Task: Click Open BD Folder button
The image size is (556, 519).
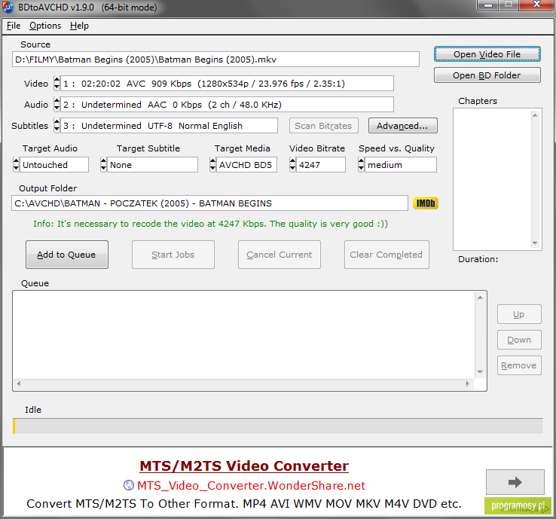Action: pyautogui.click(x=487, y=75)
